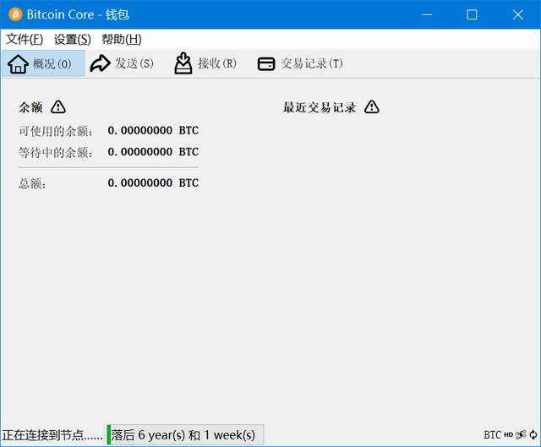Click the 总额 value 0.00000000 BTC
This screenshot has height=447, width=541.
click(153, 183)
